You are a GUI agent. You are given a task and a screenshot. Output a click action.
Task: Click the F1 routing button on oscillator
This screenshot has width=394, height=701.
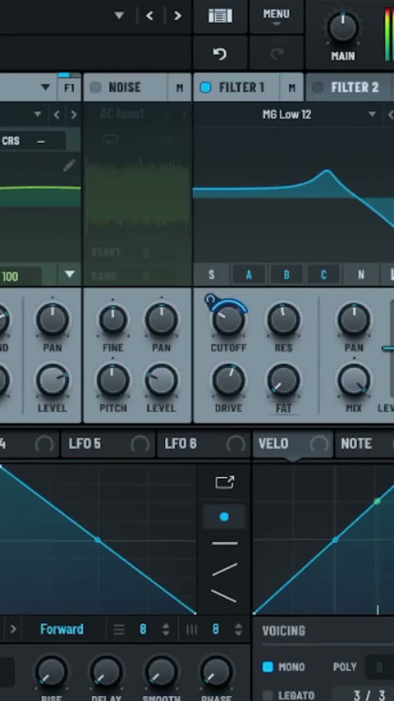(69, 88)
